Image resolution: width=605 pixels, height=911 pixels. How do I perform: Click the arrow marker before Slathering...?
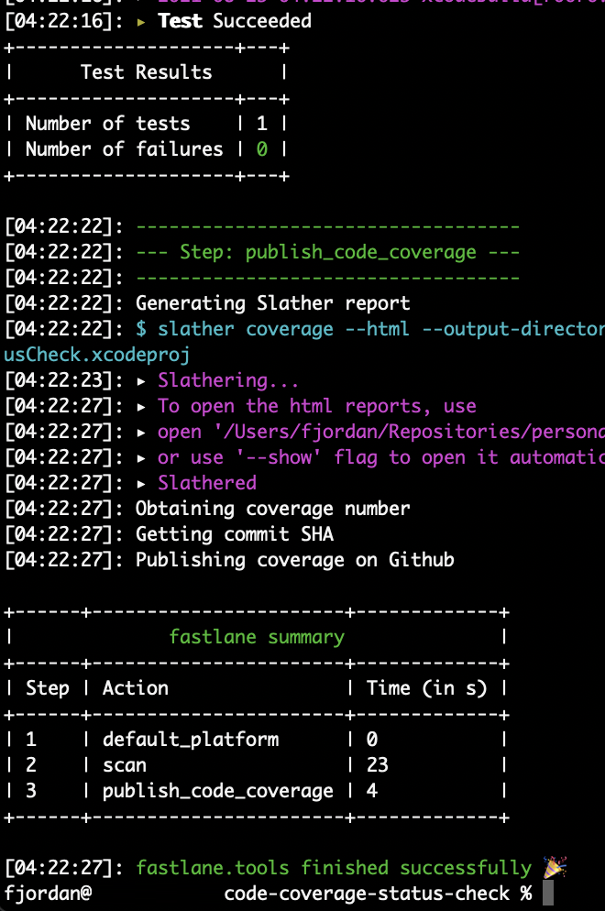click(x=141, y=381)
